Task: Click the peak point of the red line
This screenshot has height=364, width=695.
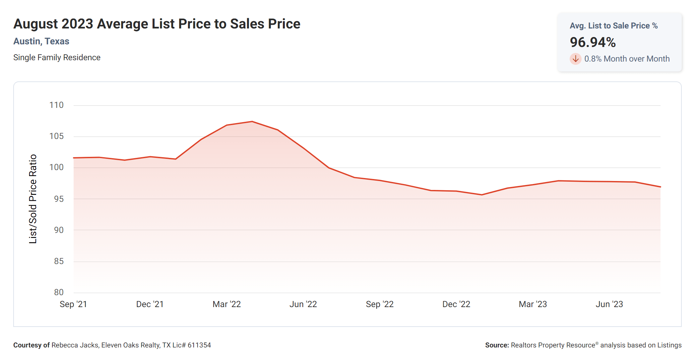Action: [252, 121]
